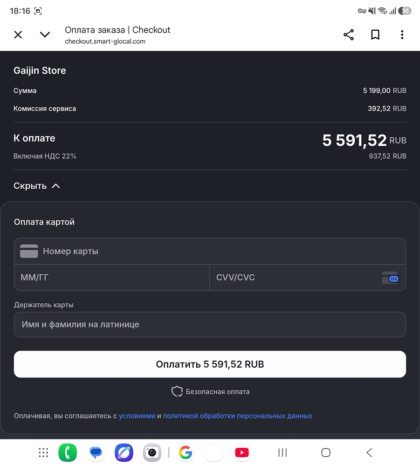Open Samsung Internet browser icon
420x466 pixels.
pos(124,452)
